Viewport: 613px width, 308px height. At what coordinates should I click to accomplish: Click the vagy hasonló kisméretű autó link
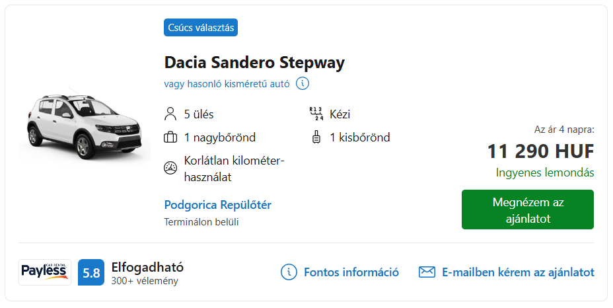pyautogui.click(x=227, y=84)
